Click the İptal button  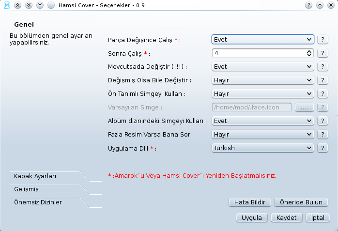click(318, 218)
